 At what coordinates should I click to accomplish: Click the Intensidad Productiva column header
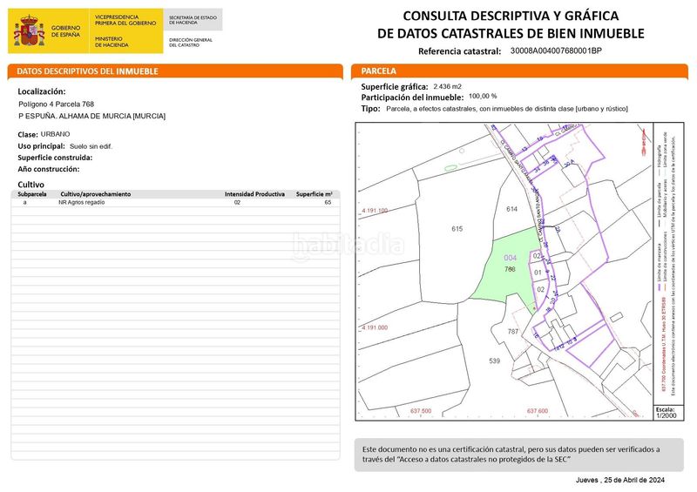click(254, 194)
